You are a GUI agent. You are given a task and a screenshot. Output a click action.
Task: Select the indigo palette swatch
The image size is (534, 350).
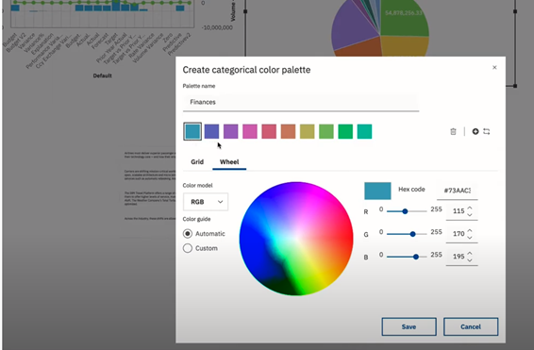point(212,131)
